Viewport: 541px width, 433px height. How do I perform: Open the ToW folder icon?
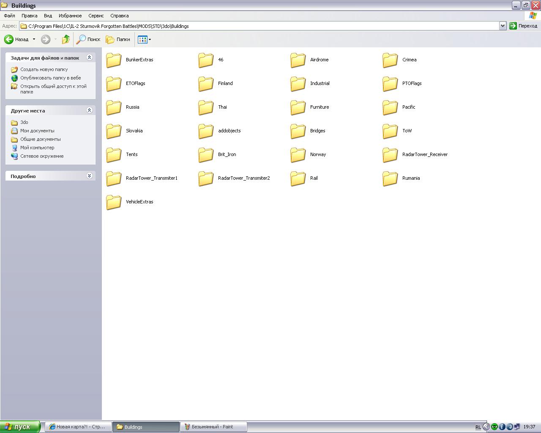(390, 131)
